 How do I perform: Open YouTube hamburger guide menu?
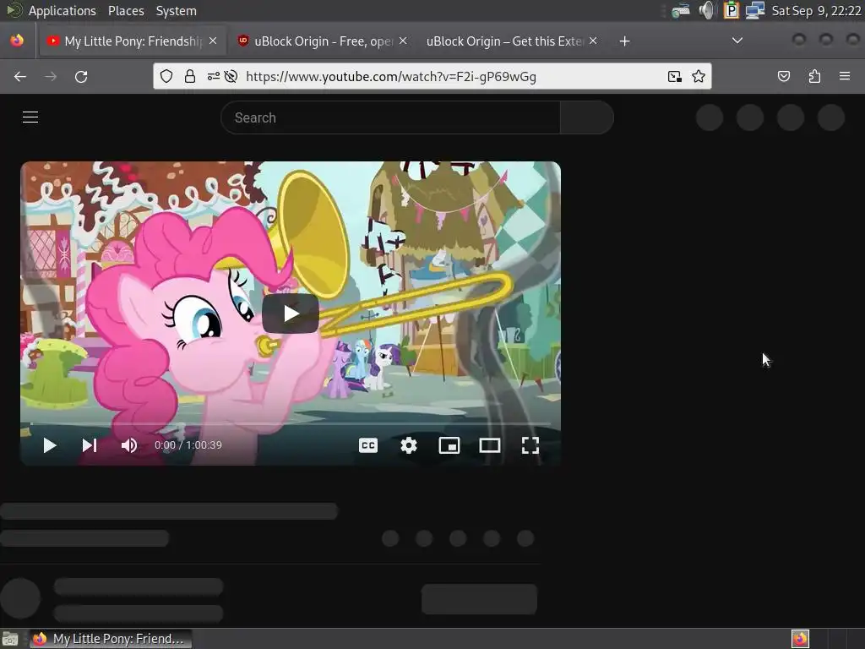click(x=30, y=117)
